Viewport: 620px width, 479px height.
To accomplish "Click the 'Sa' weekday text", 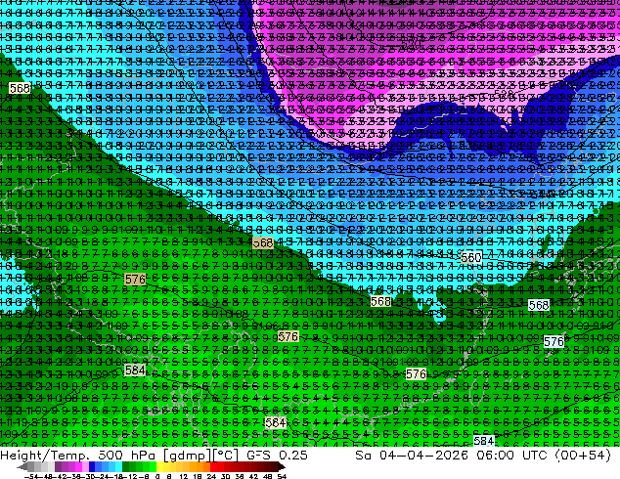I will point(363,455).
